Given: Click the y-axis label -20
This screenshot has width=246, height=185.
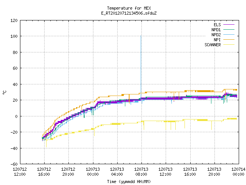Looking at the screenshot, I should [14, 132].
